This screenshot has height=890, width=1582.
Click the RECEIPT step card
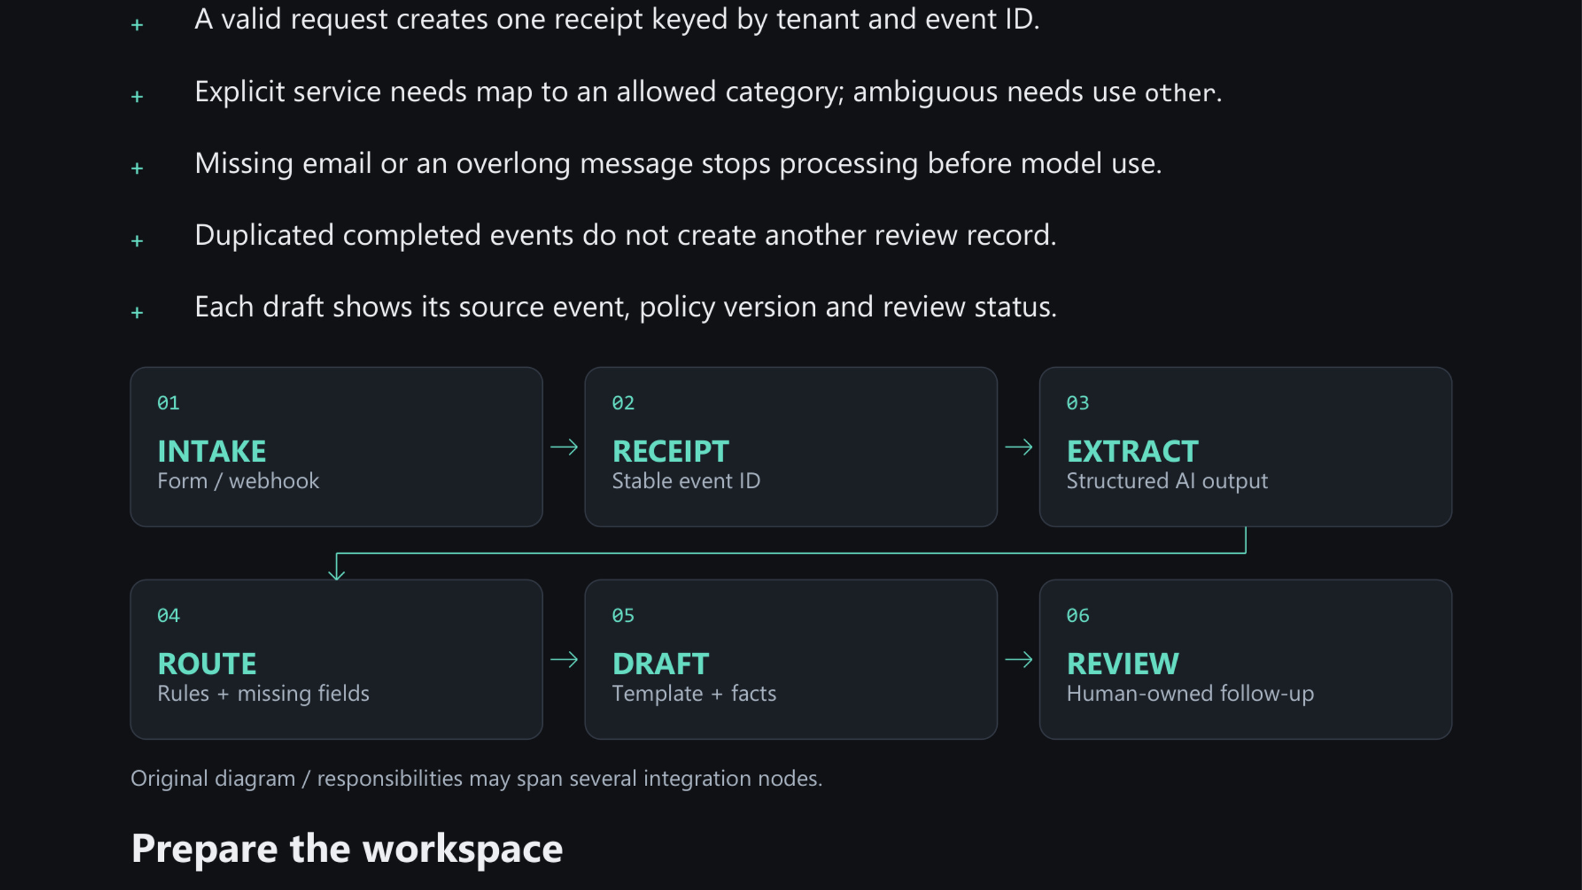(791, 447)
